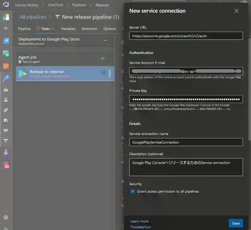Click the Save button

coord(236,223)
